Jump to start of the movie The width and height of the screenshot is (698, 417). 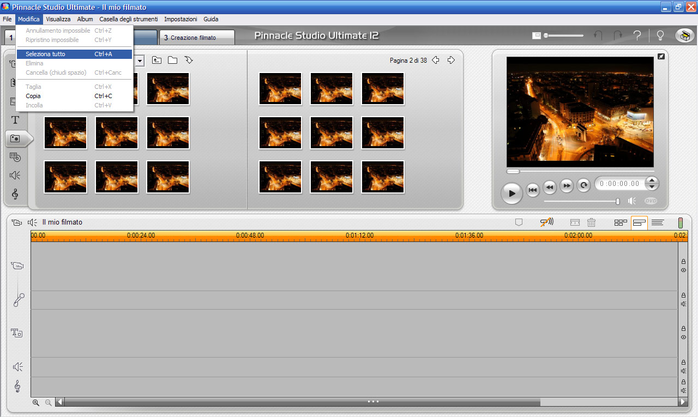tap(533, 190)
